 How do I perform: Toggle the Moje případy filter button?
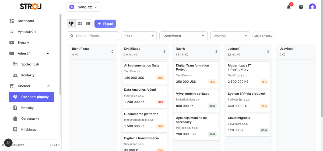263,36
